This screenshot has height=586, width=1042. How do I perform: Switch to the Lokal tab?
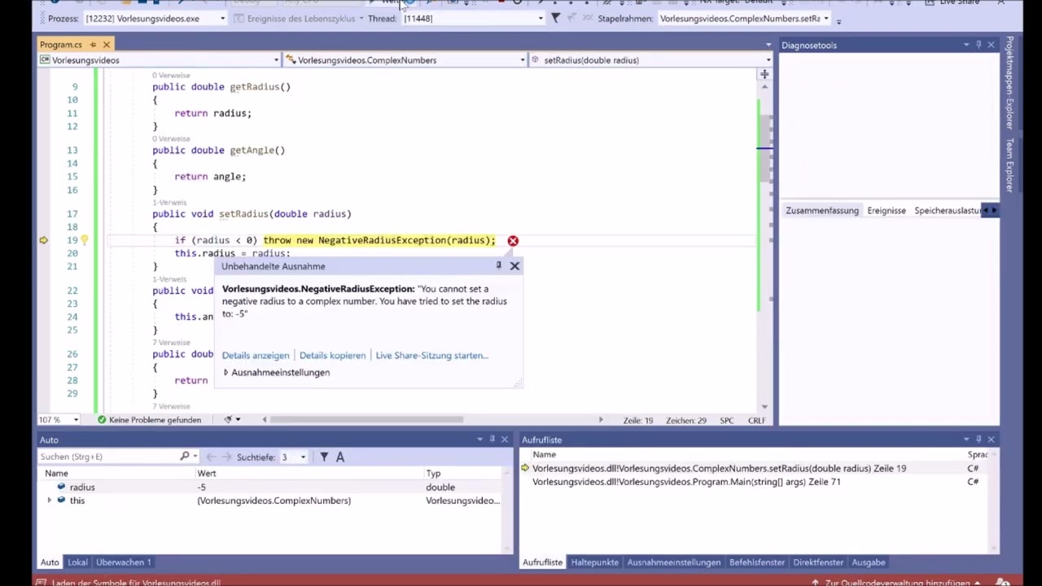pyautogui.click(x=77, y=562)
